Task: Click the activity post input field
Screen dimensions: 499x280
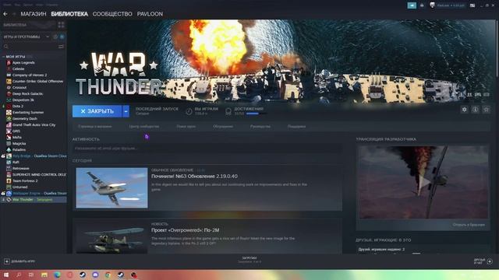Action: coord(207,149)
